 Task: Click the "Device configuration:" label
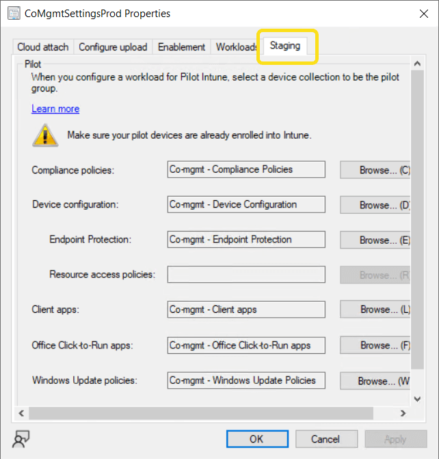75,204
